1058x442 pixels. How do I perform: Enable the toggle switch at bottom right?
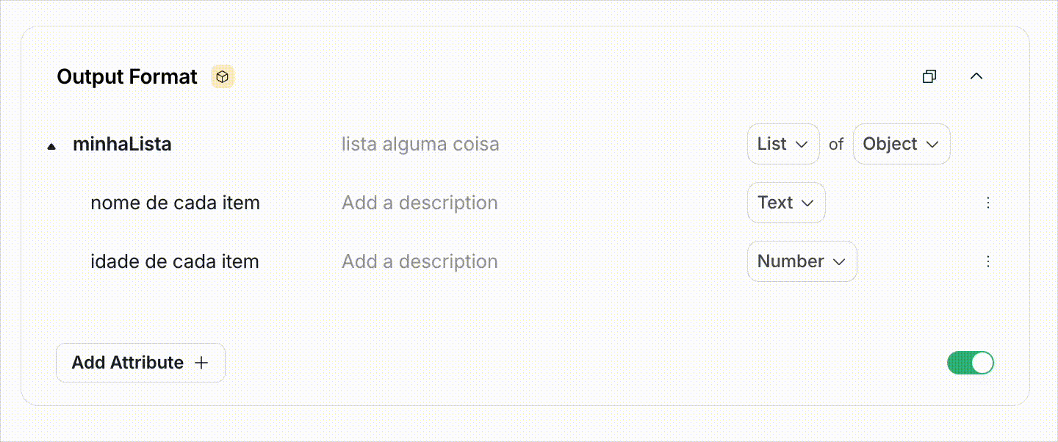pos(970,362)
